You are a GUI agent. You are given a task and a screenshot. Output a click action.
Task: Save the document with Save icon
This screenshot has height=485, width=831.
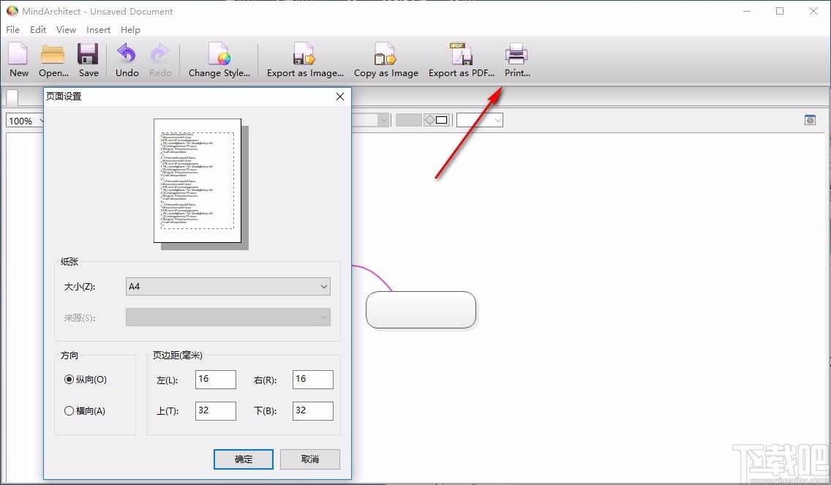88,60
